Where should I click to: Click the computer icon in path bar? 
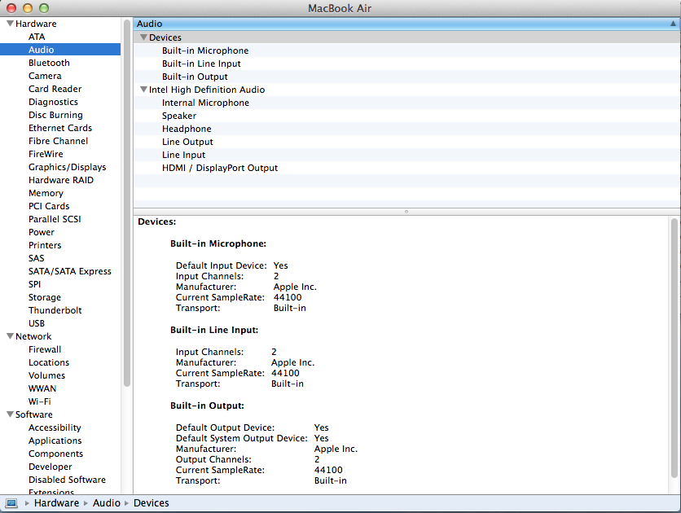tap(12, 503)
